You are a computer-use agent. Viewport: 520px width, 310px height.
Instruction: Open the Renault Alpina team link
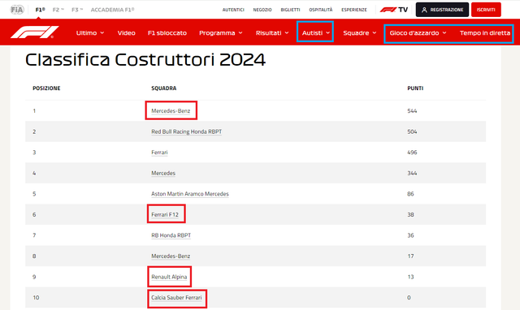pos(169,277)
